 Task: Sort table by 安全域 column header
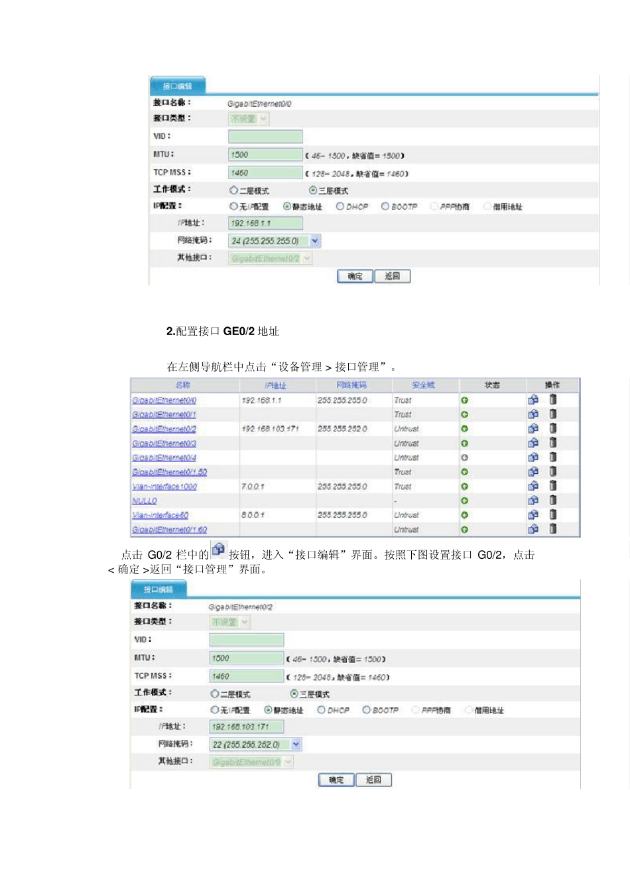[x=423, y=385]
